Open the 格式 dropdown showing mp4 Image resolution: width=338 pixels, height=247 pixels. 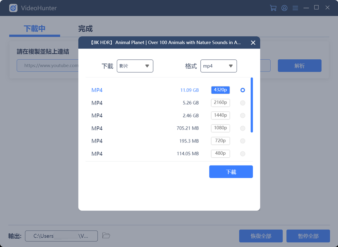click(219, 66)
